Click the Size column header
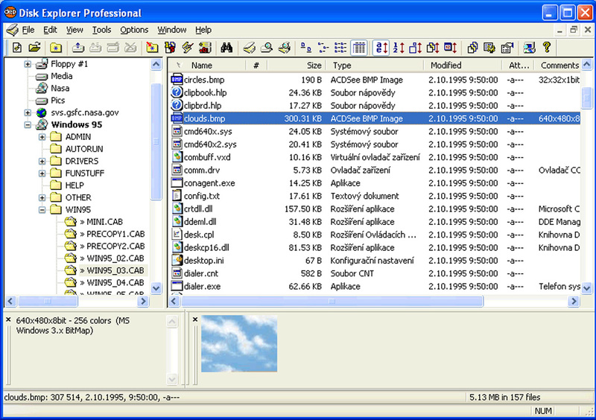This screenshot has height=420, width=596. point(297,66)
